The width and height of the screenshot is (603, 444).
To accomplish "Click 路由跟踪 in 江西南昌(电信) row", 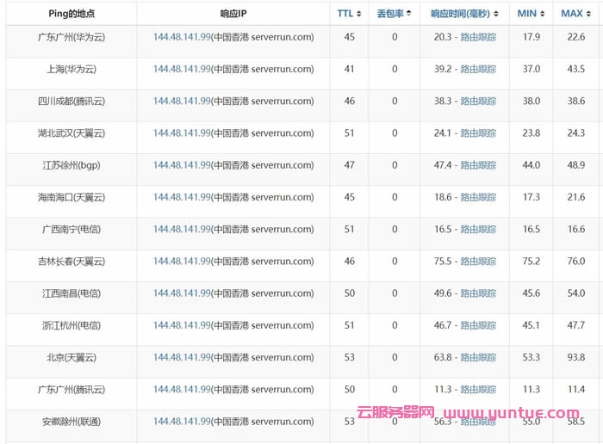I will 478,293.
